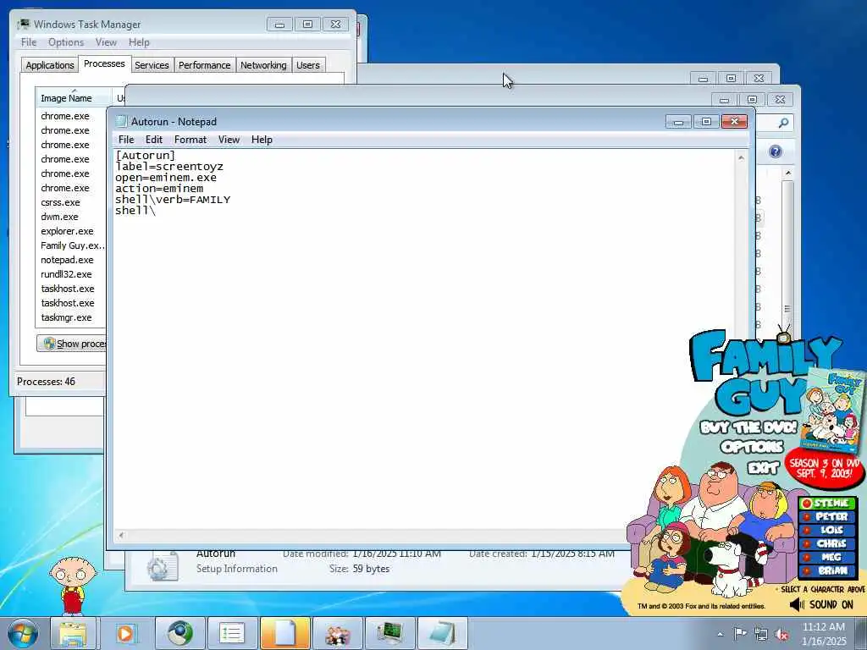867x650 pixels.
Task: Switch to Applications tab in Task Manager
Action: point(50,65)
